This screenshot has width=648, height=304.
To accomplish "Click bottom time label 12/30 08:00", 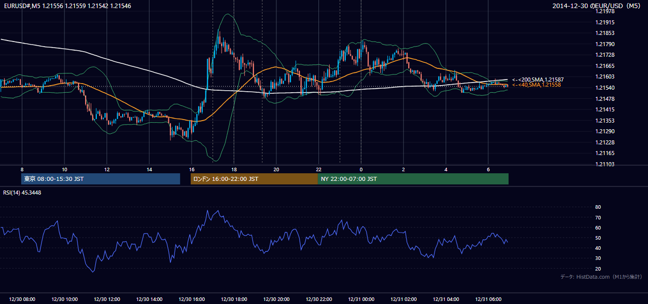I will pyautogui.click(x=22, y=299).
